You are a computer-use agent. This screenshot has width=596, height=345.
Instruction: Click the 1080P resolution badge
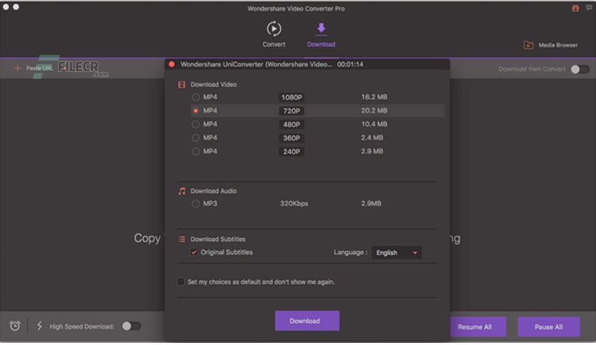292,98
